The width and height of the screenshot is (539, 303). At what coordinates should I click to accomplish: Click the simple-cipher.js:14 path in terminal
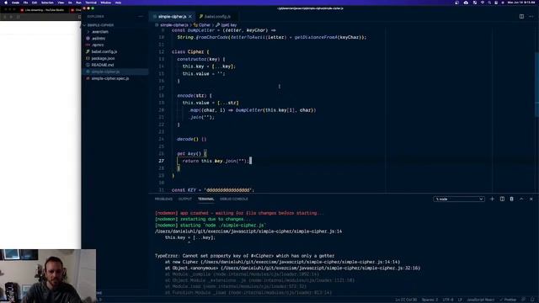coord(248,231)
